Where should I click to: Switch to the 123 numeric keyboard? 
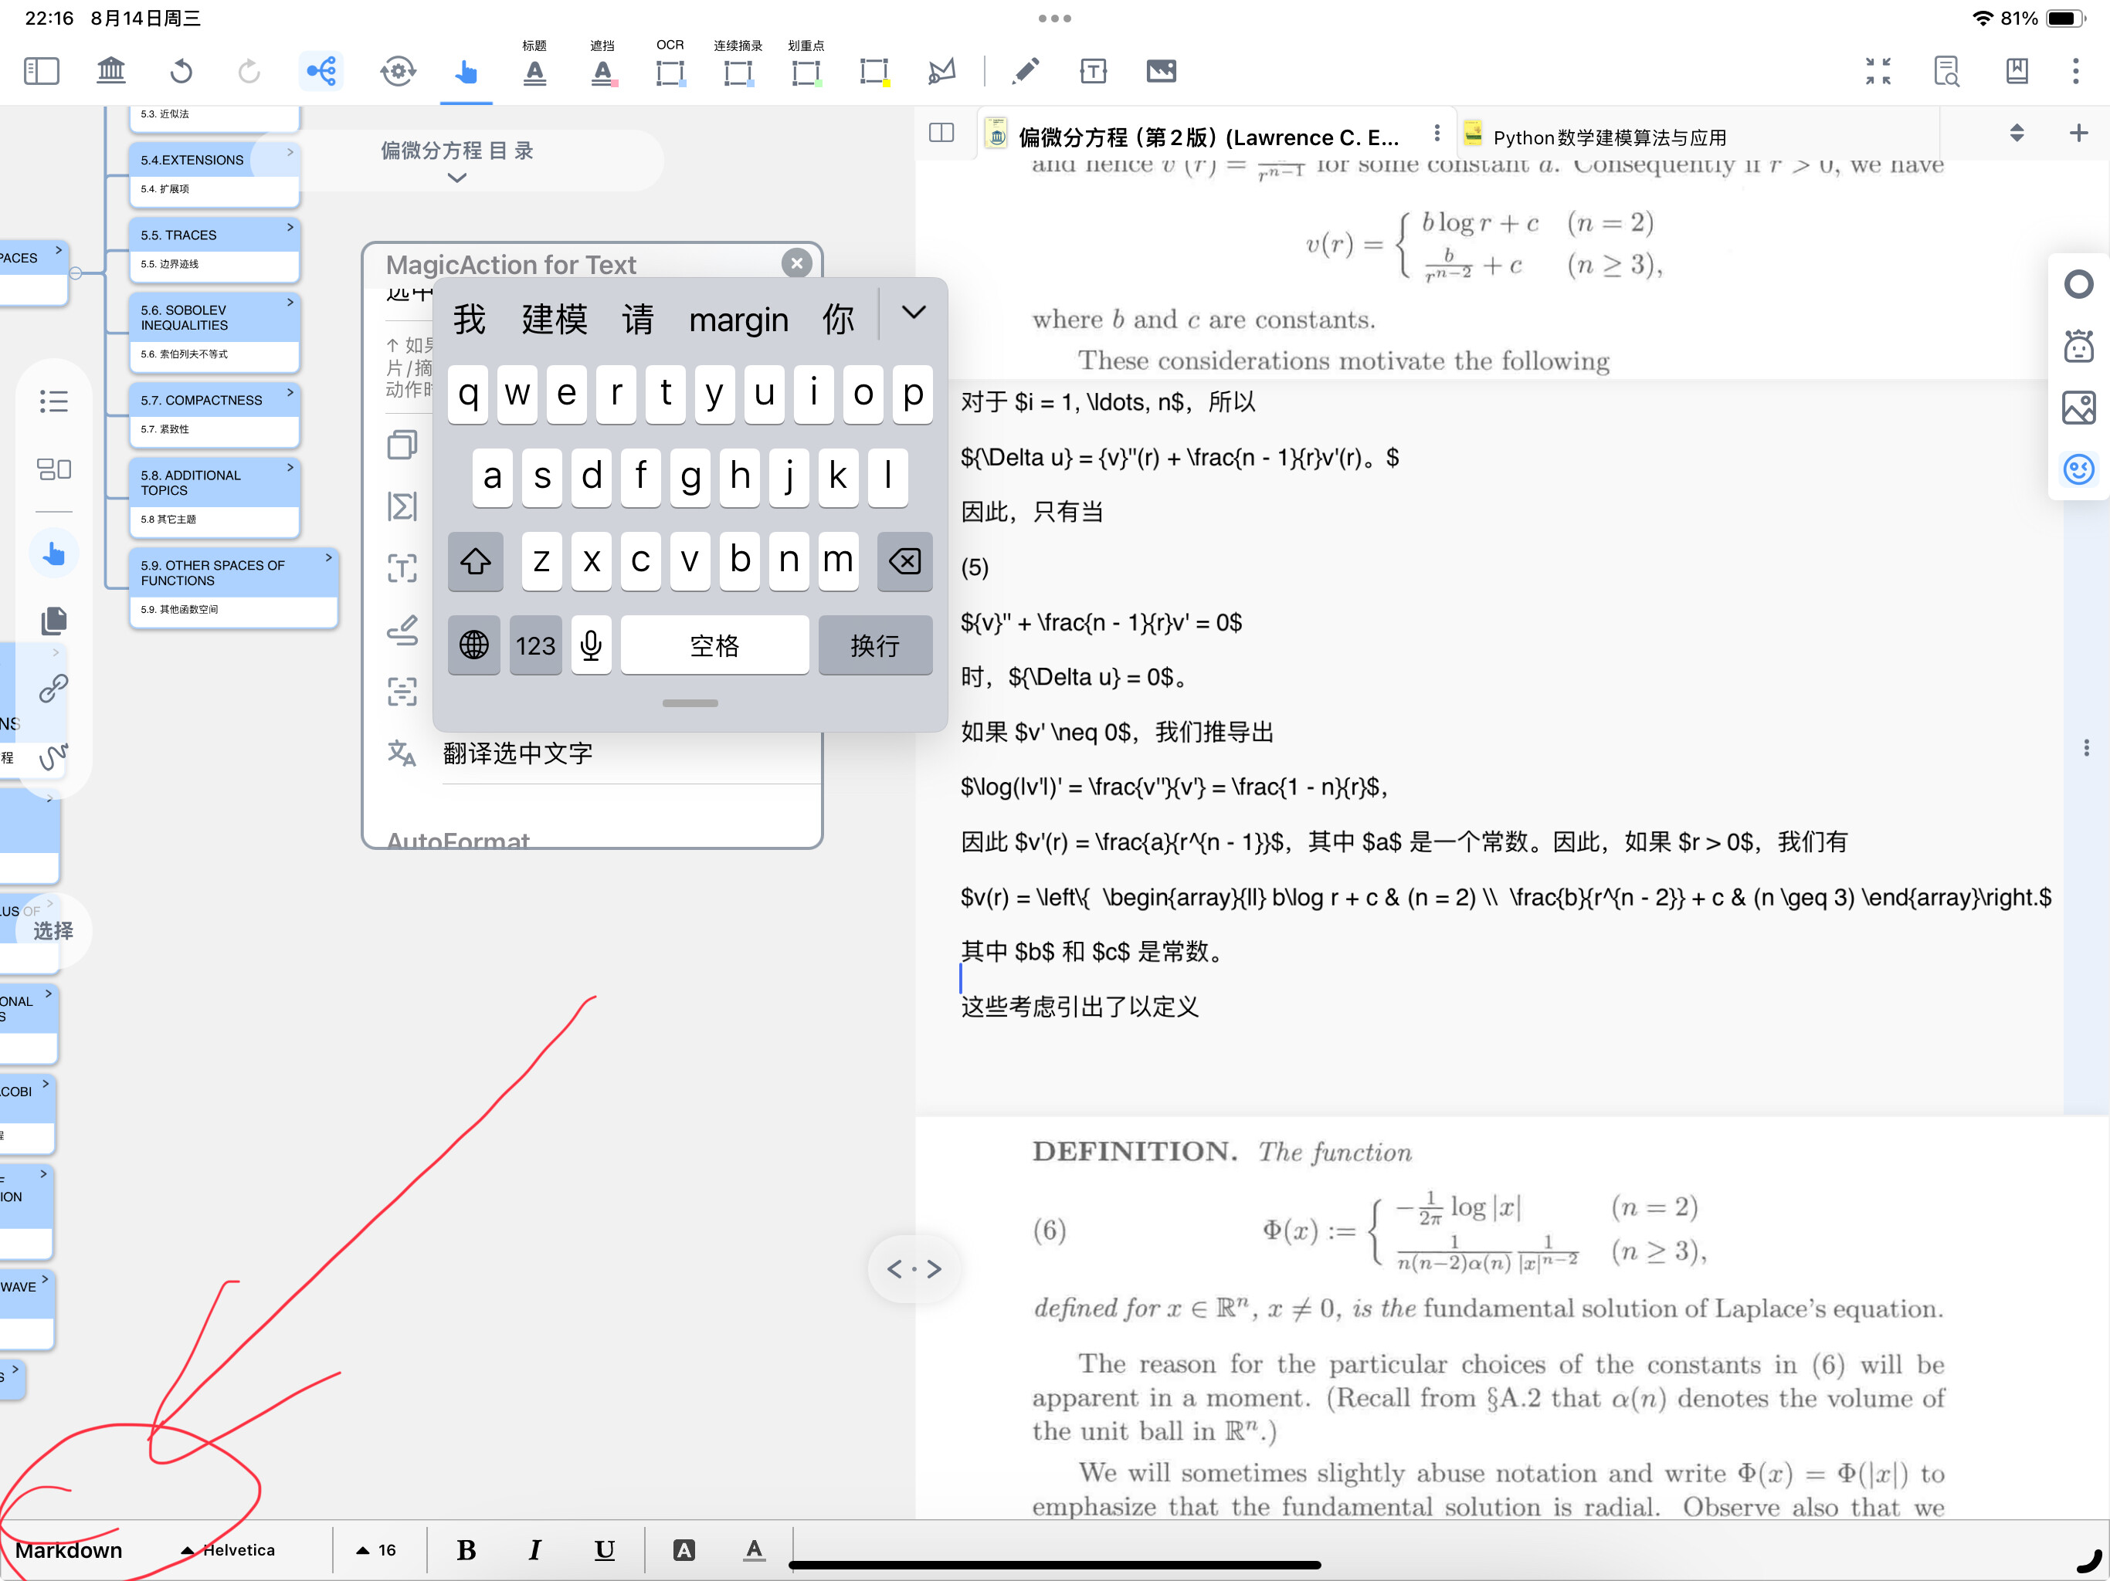pyautogui.click(x=535, y=645)
